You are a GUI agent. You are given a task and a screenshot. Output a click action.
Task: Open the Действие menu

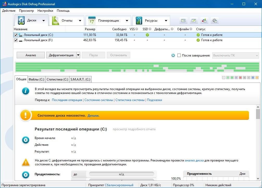9,10
